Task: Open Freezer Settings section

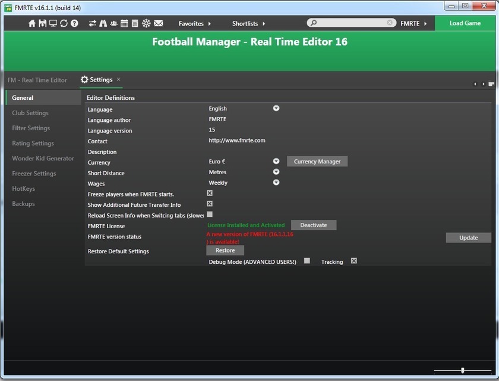Action: coord(34,174)
